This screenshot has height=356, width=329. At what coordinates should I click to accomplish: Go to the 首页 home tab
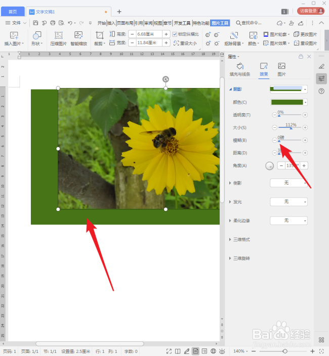point(13,12)
